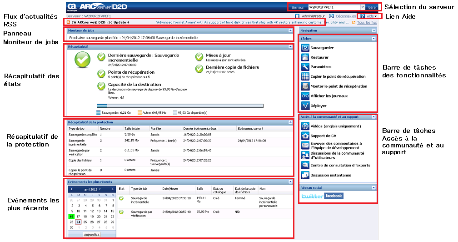This screenshot has width=458, height=242.
Task: Click the Etat du catalogue column header
Action: click(219, 191)
